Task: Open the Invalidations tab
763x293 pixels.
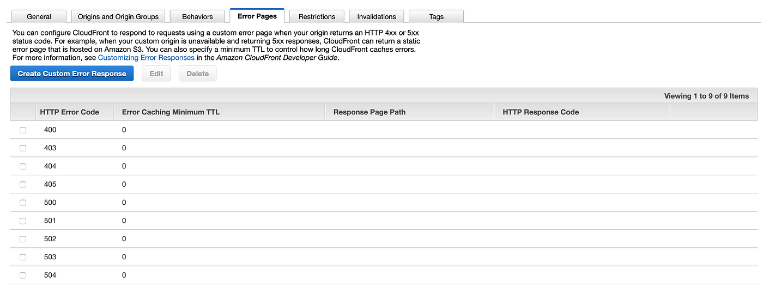Action: (377, 16)
